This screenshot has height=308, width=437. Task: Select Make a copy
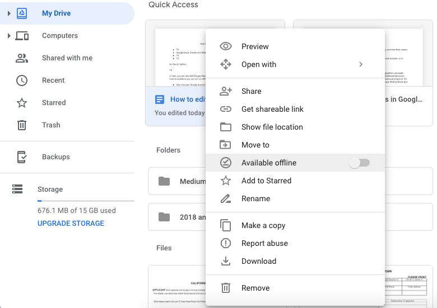point(295,225)
